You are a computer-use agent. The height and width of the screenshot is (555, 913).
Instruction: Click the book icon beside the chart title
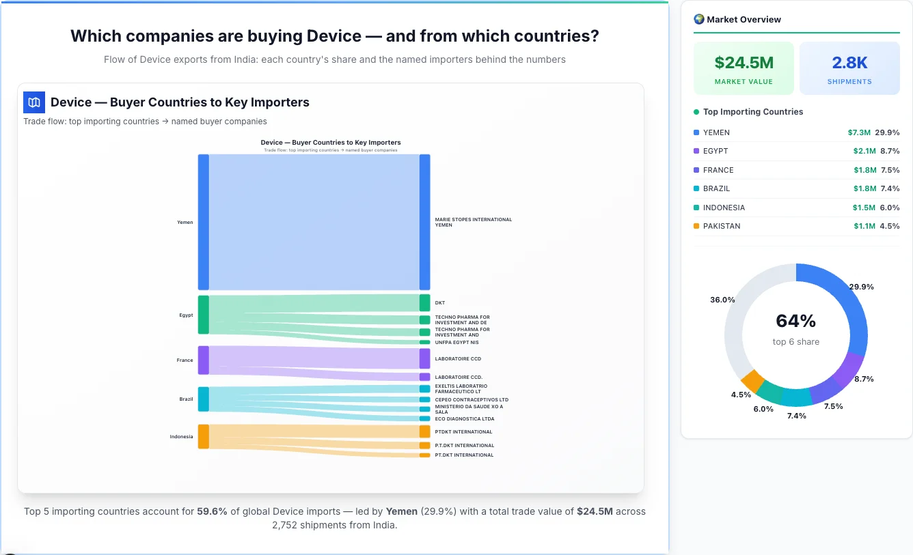(x=33, y=102)
